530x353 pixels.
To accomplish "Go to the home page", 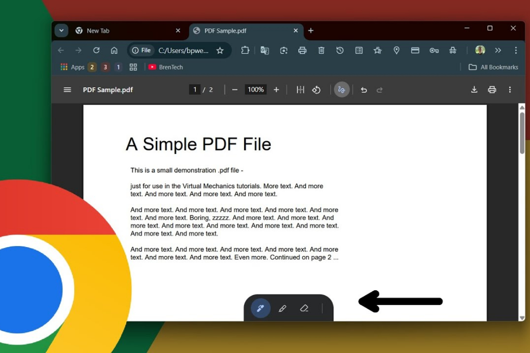I will tap(114, 50).
